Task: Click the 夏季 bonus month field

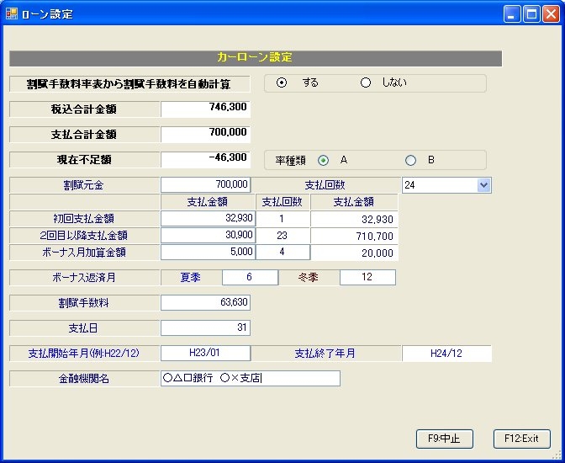Action: pyautogui.click(x=250, y=278)
